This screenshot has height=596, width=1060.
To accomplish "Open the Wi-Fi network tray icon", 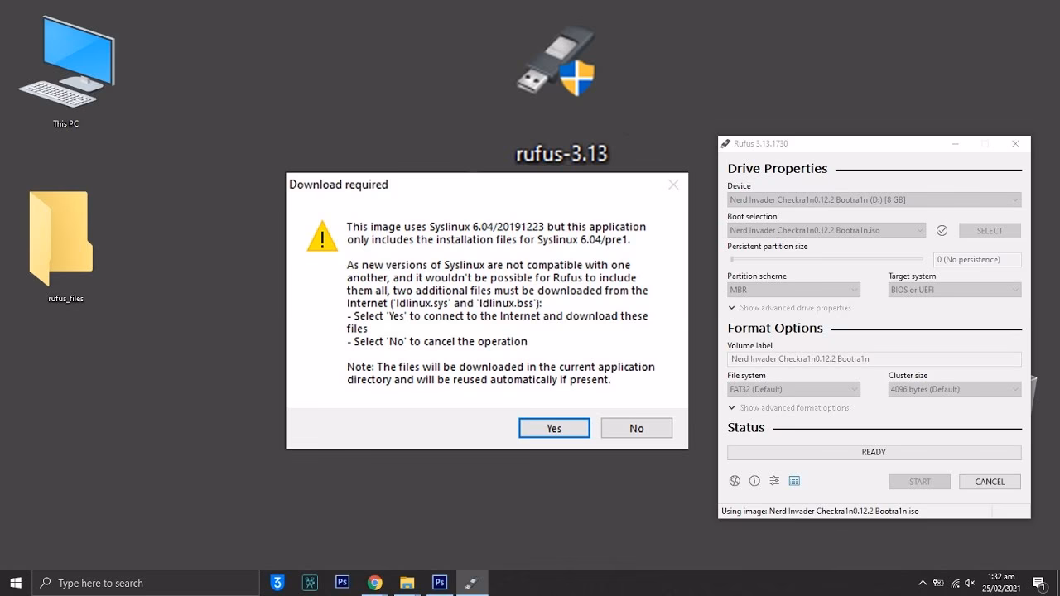I will [955, 583].
